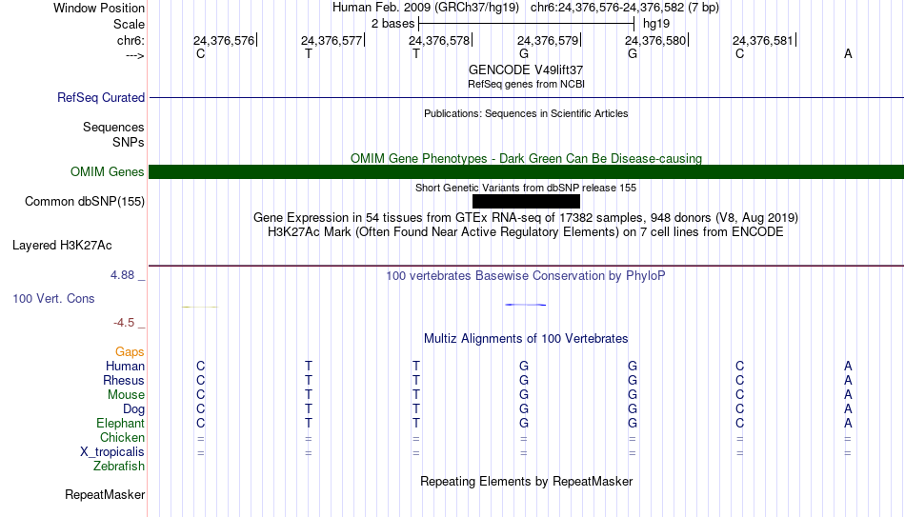The height and width of the screenshot is (517, 905).
Task: Click the base A in the ruler sequence
Action: (x=848, y=53)
